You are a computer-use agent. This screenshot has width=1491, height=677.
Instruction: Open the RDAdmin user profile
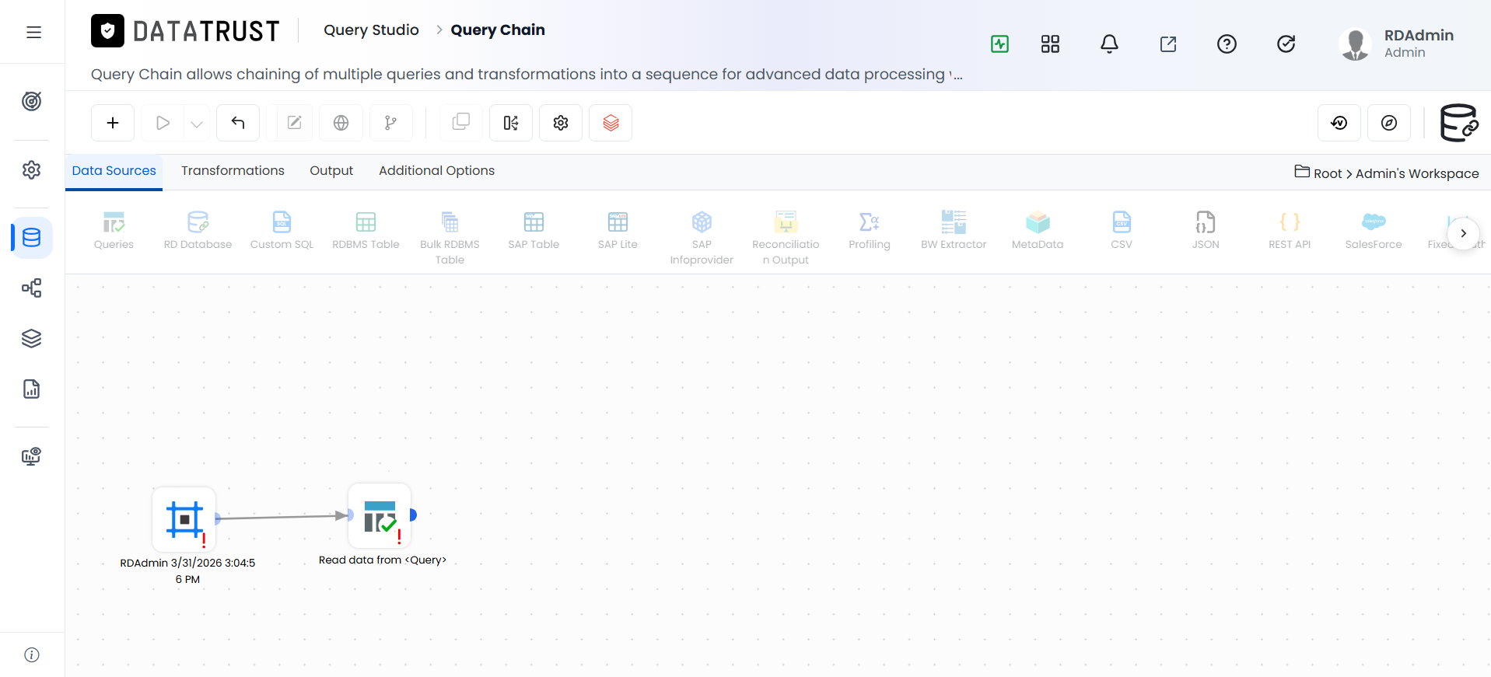click(1397, 44)
